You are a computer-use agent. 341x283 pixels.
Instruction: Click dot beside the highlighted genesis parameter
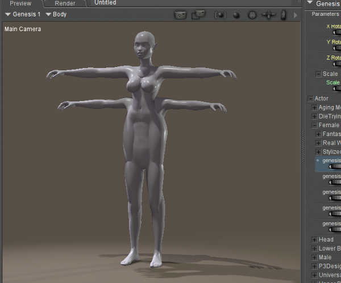pyautogui.click(x=318, y=160)
